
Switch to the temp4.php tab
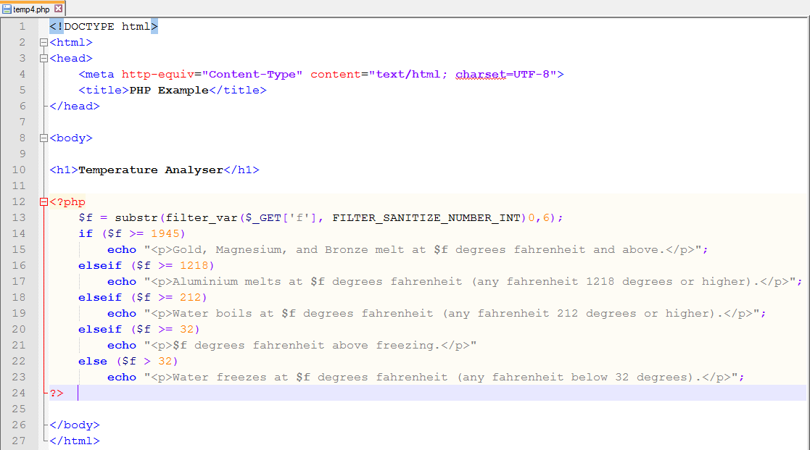(x=32, y=9)
